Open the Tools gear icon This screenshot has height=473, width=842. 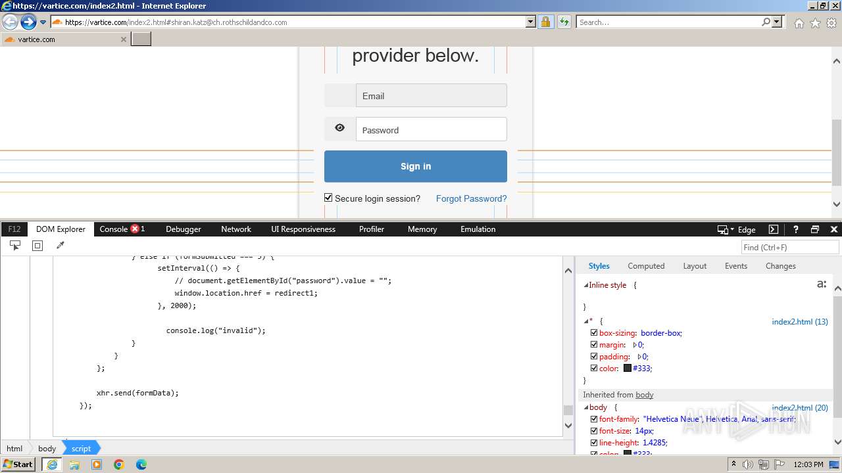(x=831, y=23)
